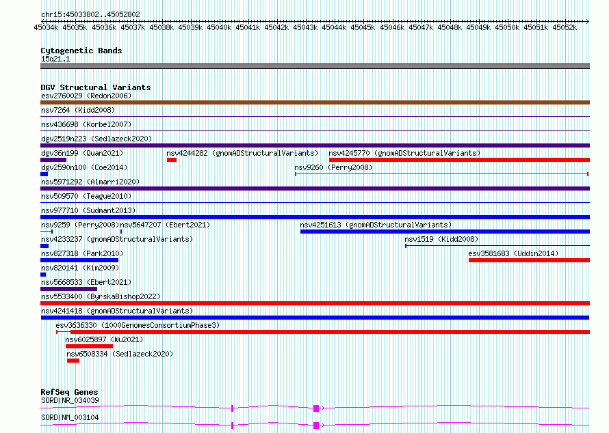Screen dimensions: 609x433
Task: Open the SORD|NR_034039 transcript label
Action: (x=70, y=400)
